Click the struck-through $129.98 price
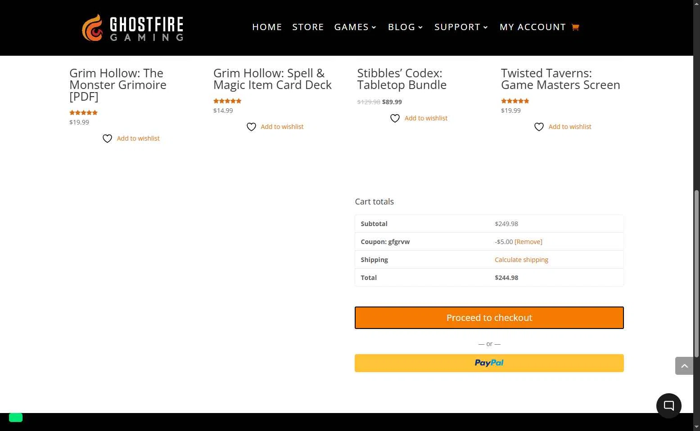Viewport: 700px width, 431px height. pyautogui.click(x=369, y=102)
